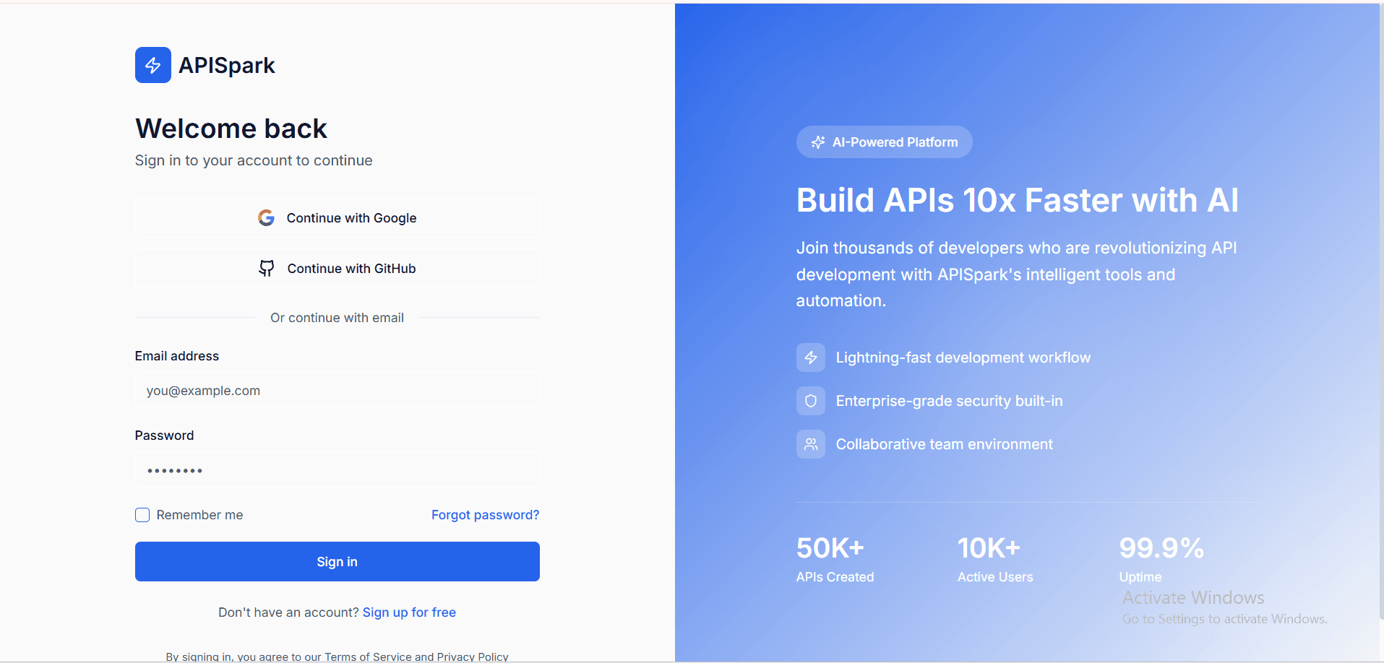Image resolution: width=1384 pixels, height=663 pixels.
Task: Click the Lightning-fast development workflow text
Action: click(x=963, y=357)
